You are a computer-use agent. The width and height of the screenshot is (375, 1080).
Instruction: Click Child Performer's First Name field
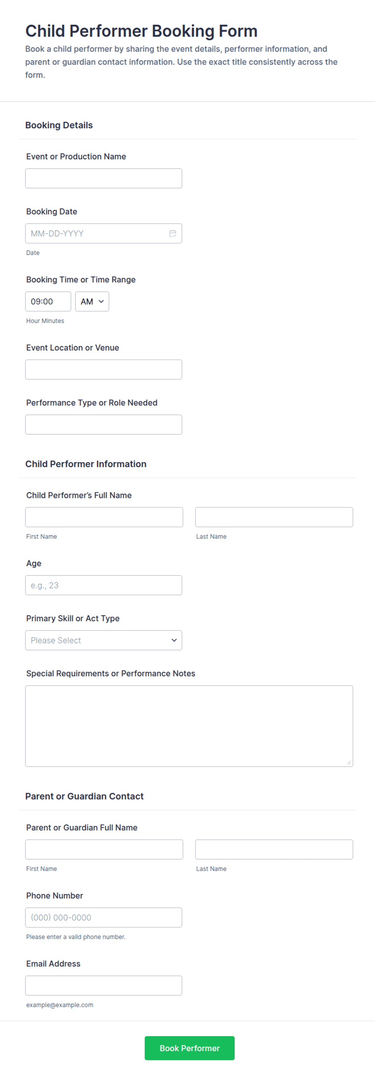click(x=104, y=517)
